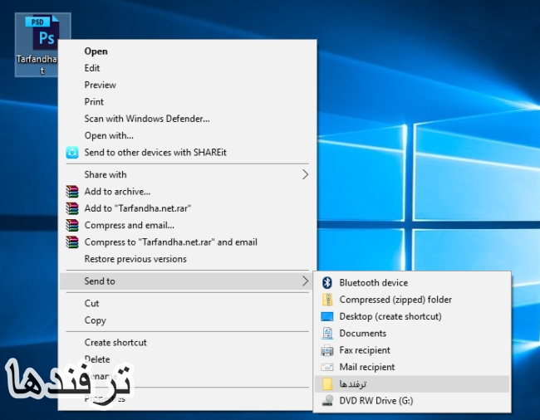
Task: Expand the Send to submenu arrow
Action: (305, 281)
